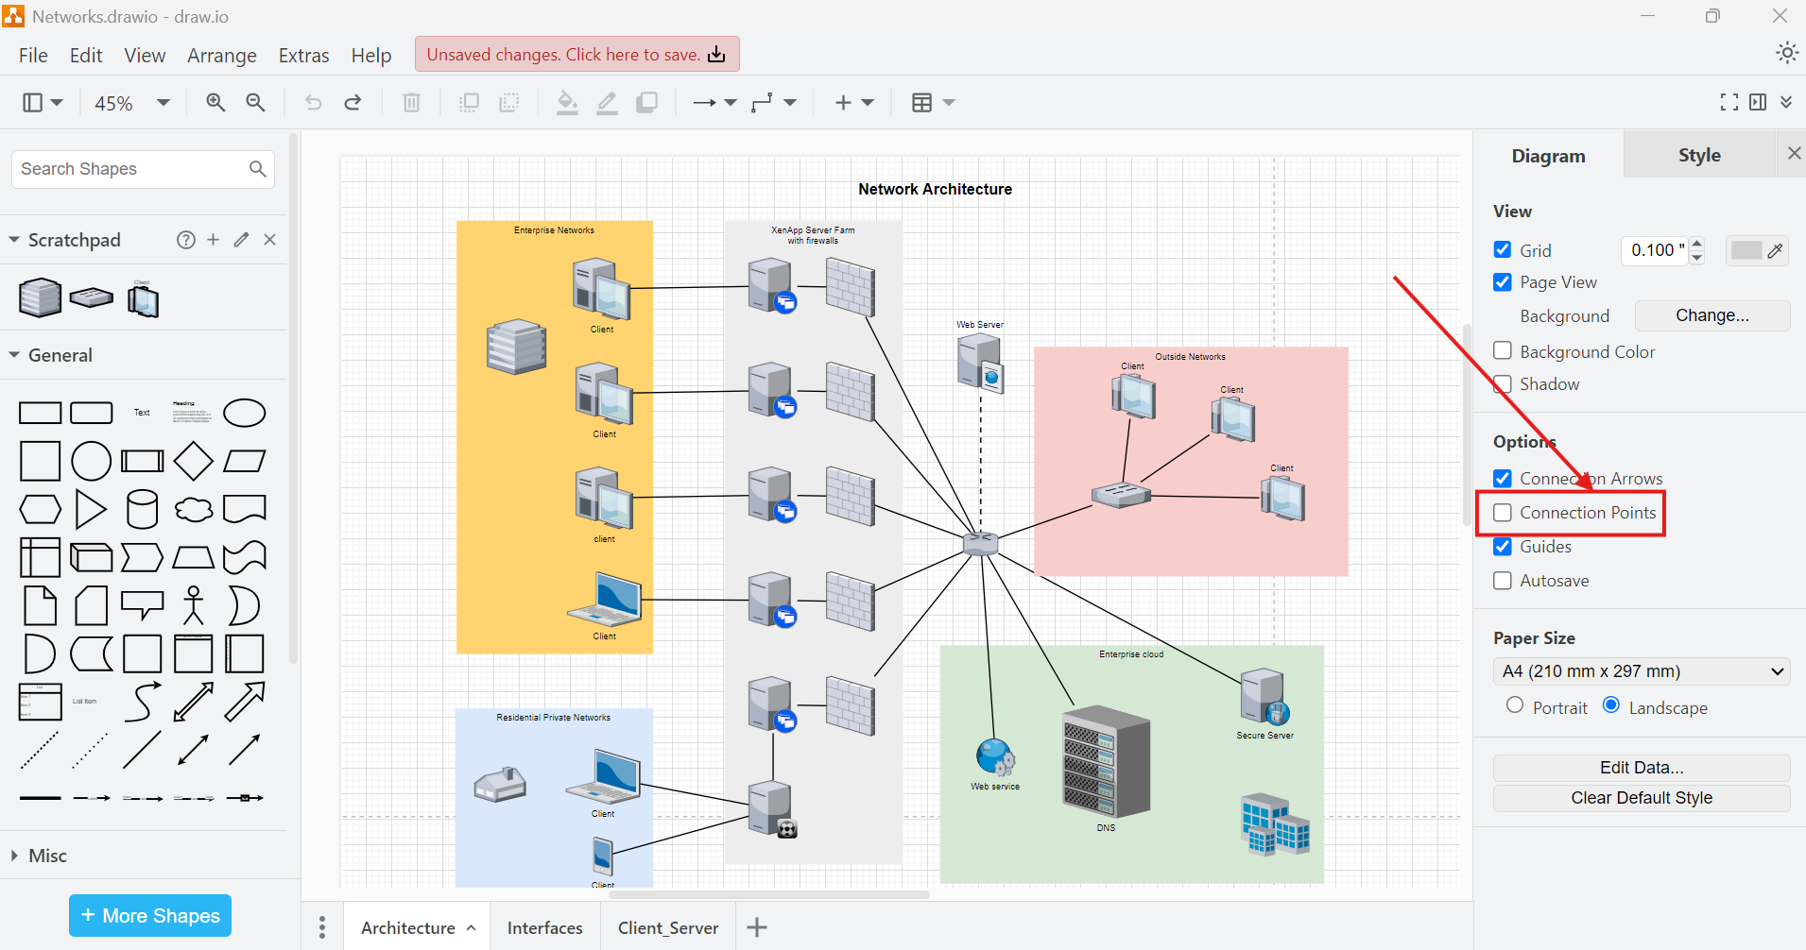
Task: Turn on the Autosave checkbox
Action: [x=1503, y=581]
